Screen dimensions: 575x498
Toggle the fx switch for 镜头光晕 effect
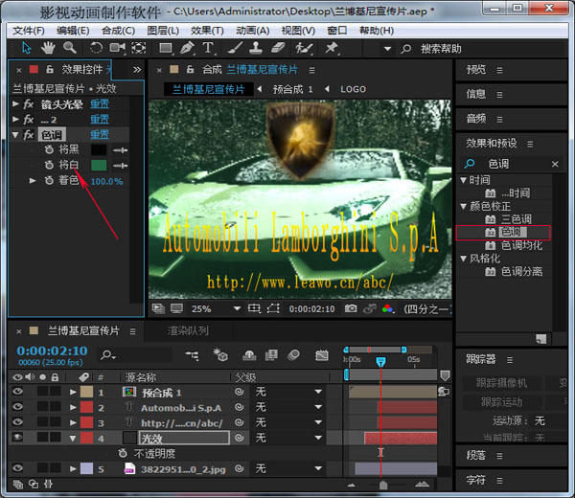coord(29,104)
